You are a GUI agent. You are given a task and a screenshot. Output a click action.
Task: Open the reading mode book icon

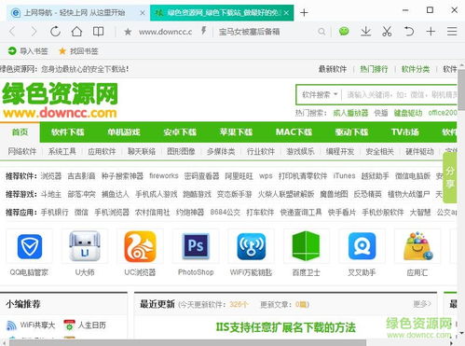pyautogui.click(x=99, y=32)
